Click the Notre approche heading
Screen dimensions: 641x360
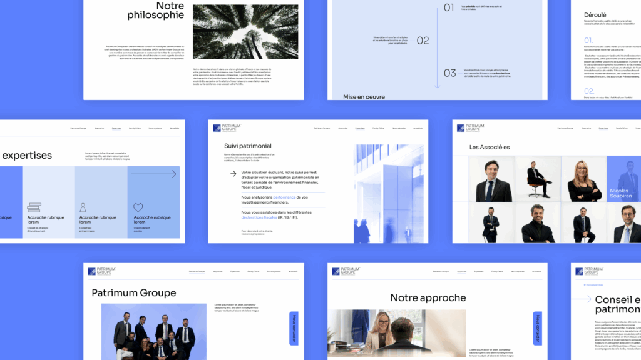pos(428,298)
